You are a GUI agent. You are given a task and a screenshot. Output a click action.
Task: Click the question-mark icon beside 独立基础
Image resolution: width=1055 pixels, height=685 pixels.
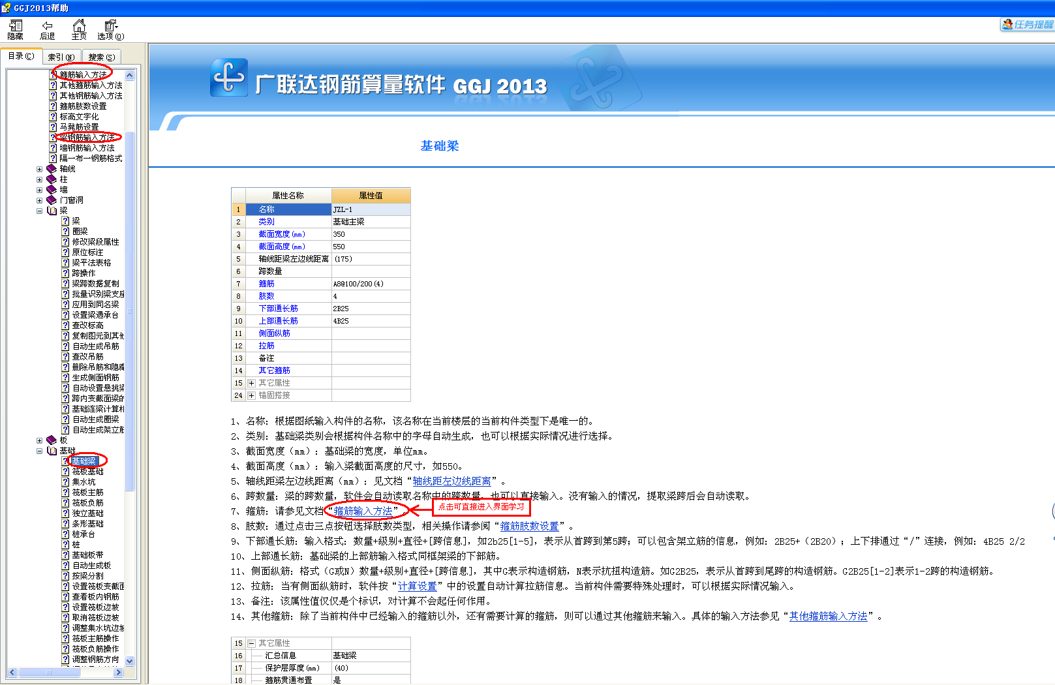click(65, 513)
